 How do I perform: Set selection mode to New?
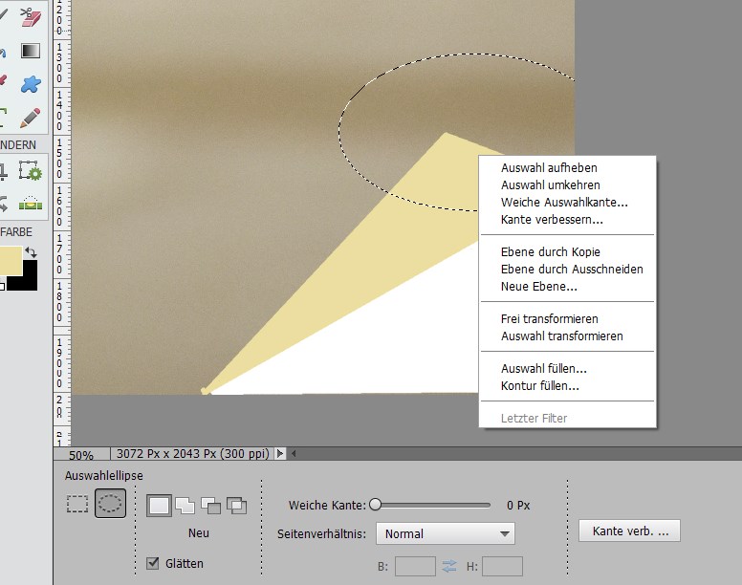pyautogui.click(x=159, y=506)
